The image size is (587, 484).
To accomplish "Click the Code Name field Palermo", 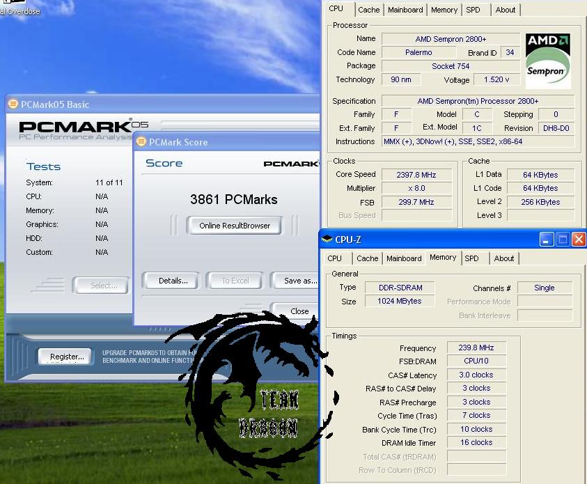I will [x=418, y=52].
